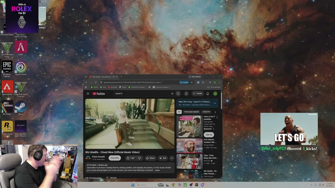Open the YouTube bookmark
Screen dimensions: 335x188
click(112, 87)
